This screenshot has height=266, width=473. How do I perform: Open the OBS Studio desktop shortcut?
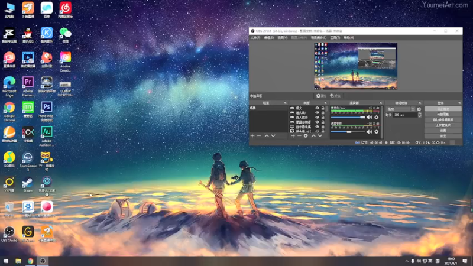point(9,234)
